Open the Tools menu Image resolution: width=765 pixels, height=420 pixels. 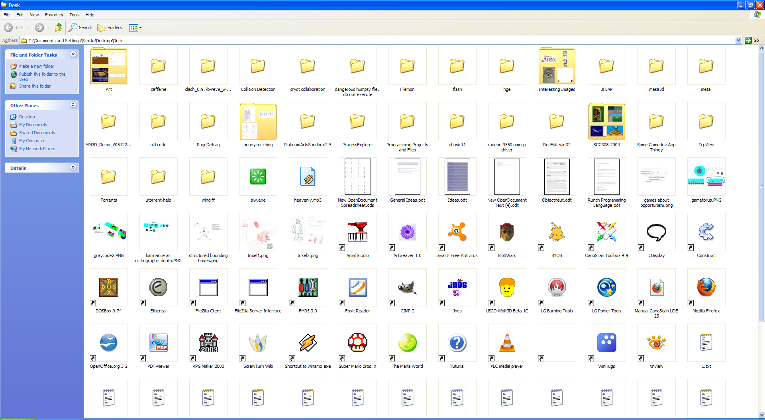(74, 15)
